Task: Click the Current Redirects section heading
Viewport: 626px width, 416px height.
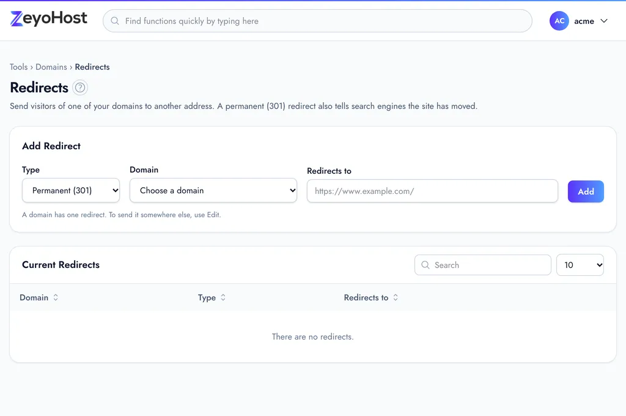Action: (x=61, y=264)
